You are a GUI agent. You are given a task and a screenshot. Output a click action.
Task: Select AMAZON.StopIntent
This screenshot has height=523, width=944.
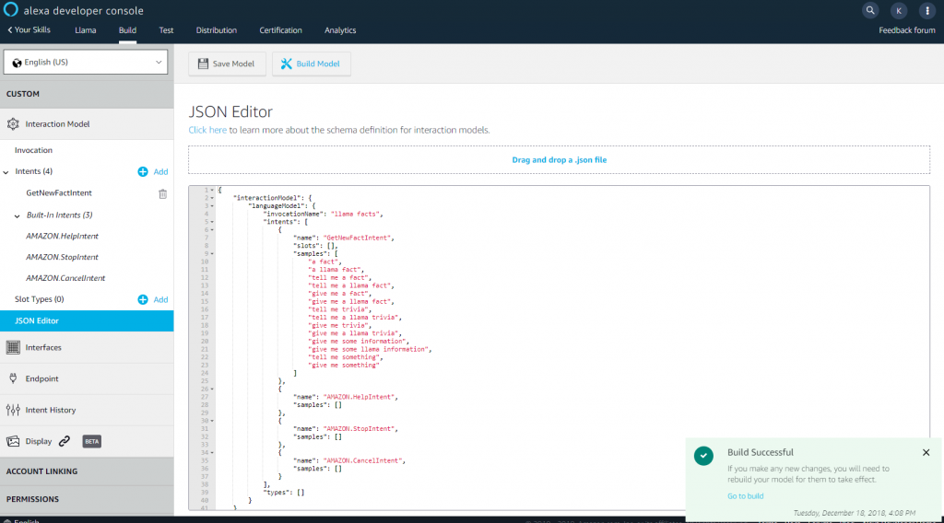coord(62,257)
